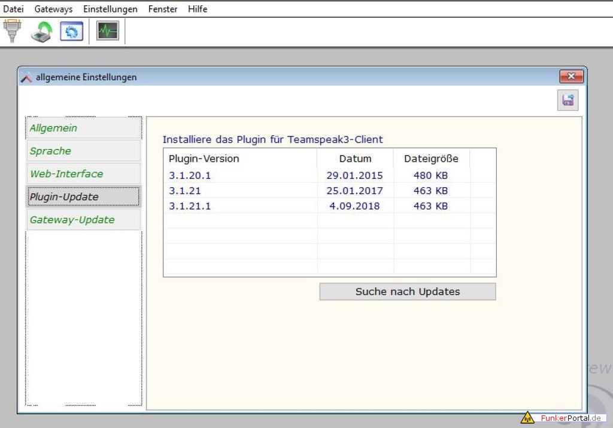Open the Gateways menu
Screen dimensions: 613x428
[53, 9]
